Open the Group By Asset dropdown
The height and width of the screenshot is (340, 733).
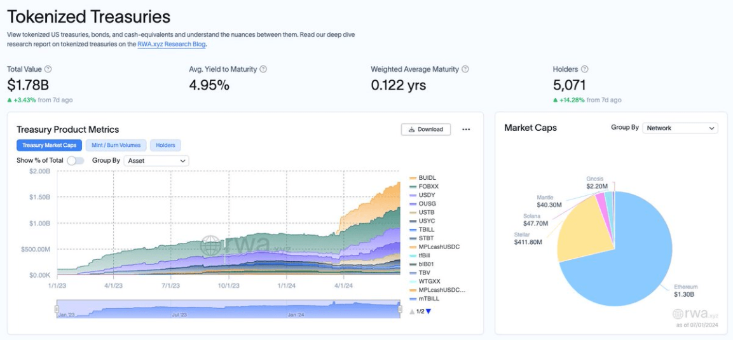[156, 161]
